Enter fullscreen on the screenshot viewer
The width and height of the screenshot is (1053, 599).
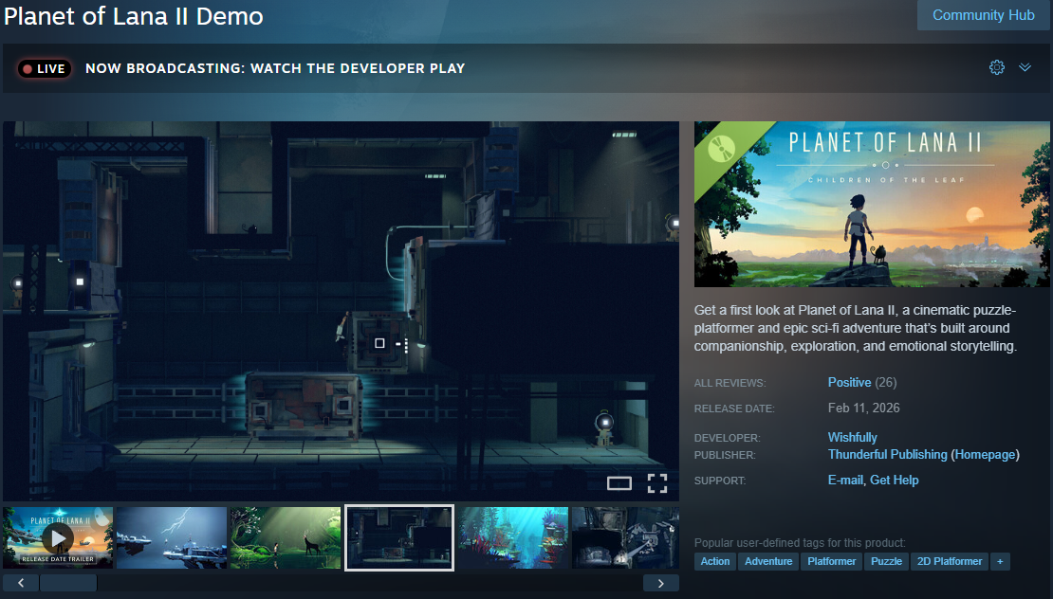click(656, 483)
